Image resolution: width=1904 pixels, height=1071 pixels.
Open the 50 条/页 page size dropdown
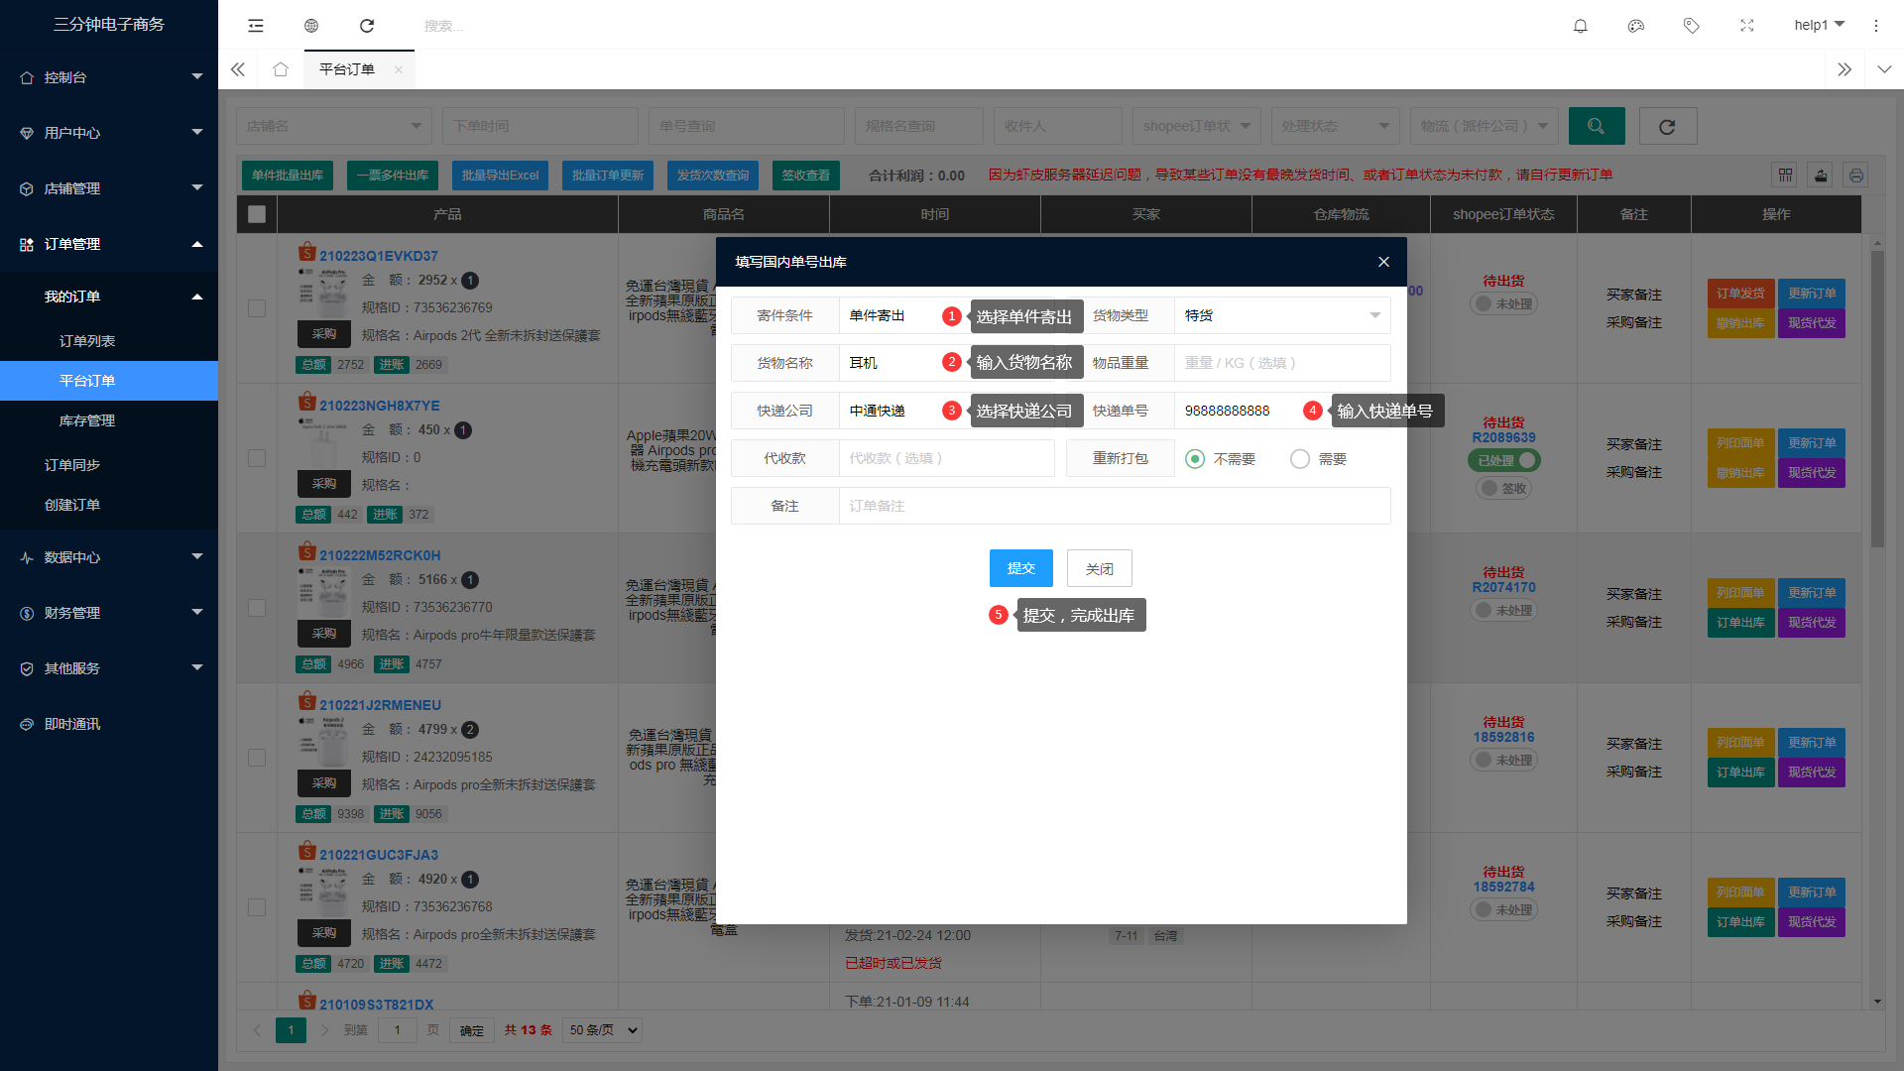(x=603, y=1030)
